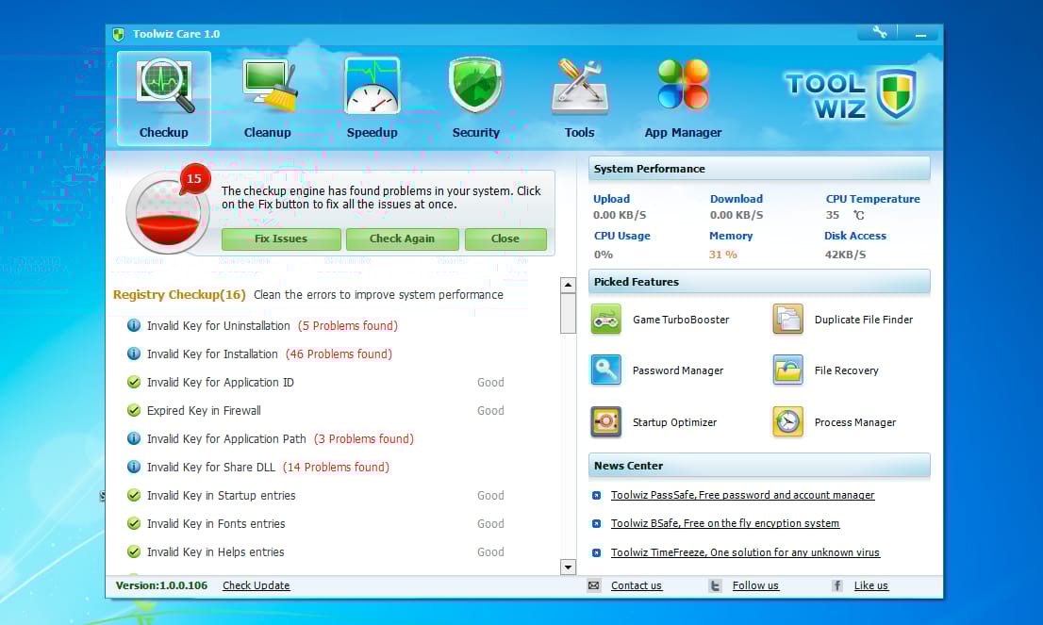Click info icon for Invalid Key for Uninstallation
This screenshot has width=1043, height=625.
point(134,325)
